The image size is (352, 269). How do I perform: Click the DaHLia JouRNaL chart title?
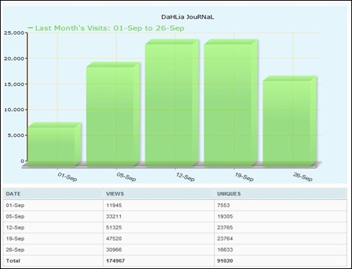click(x=187, y=17)
